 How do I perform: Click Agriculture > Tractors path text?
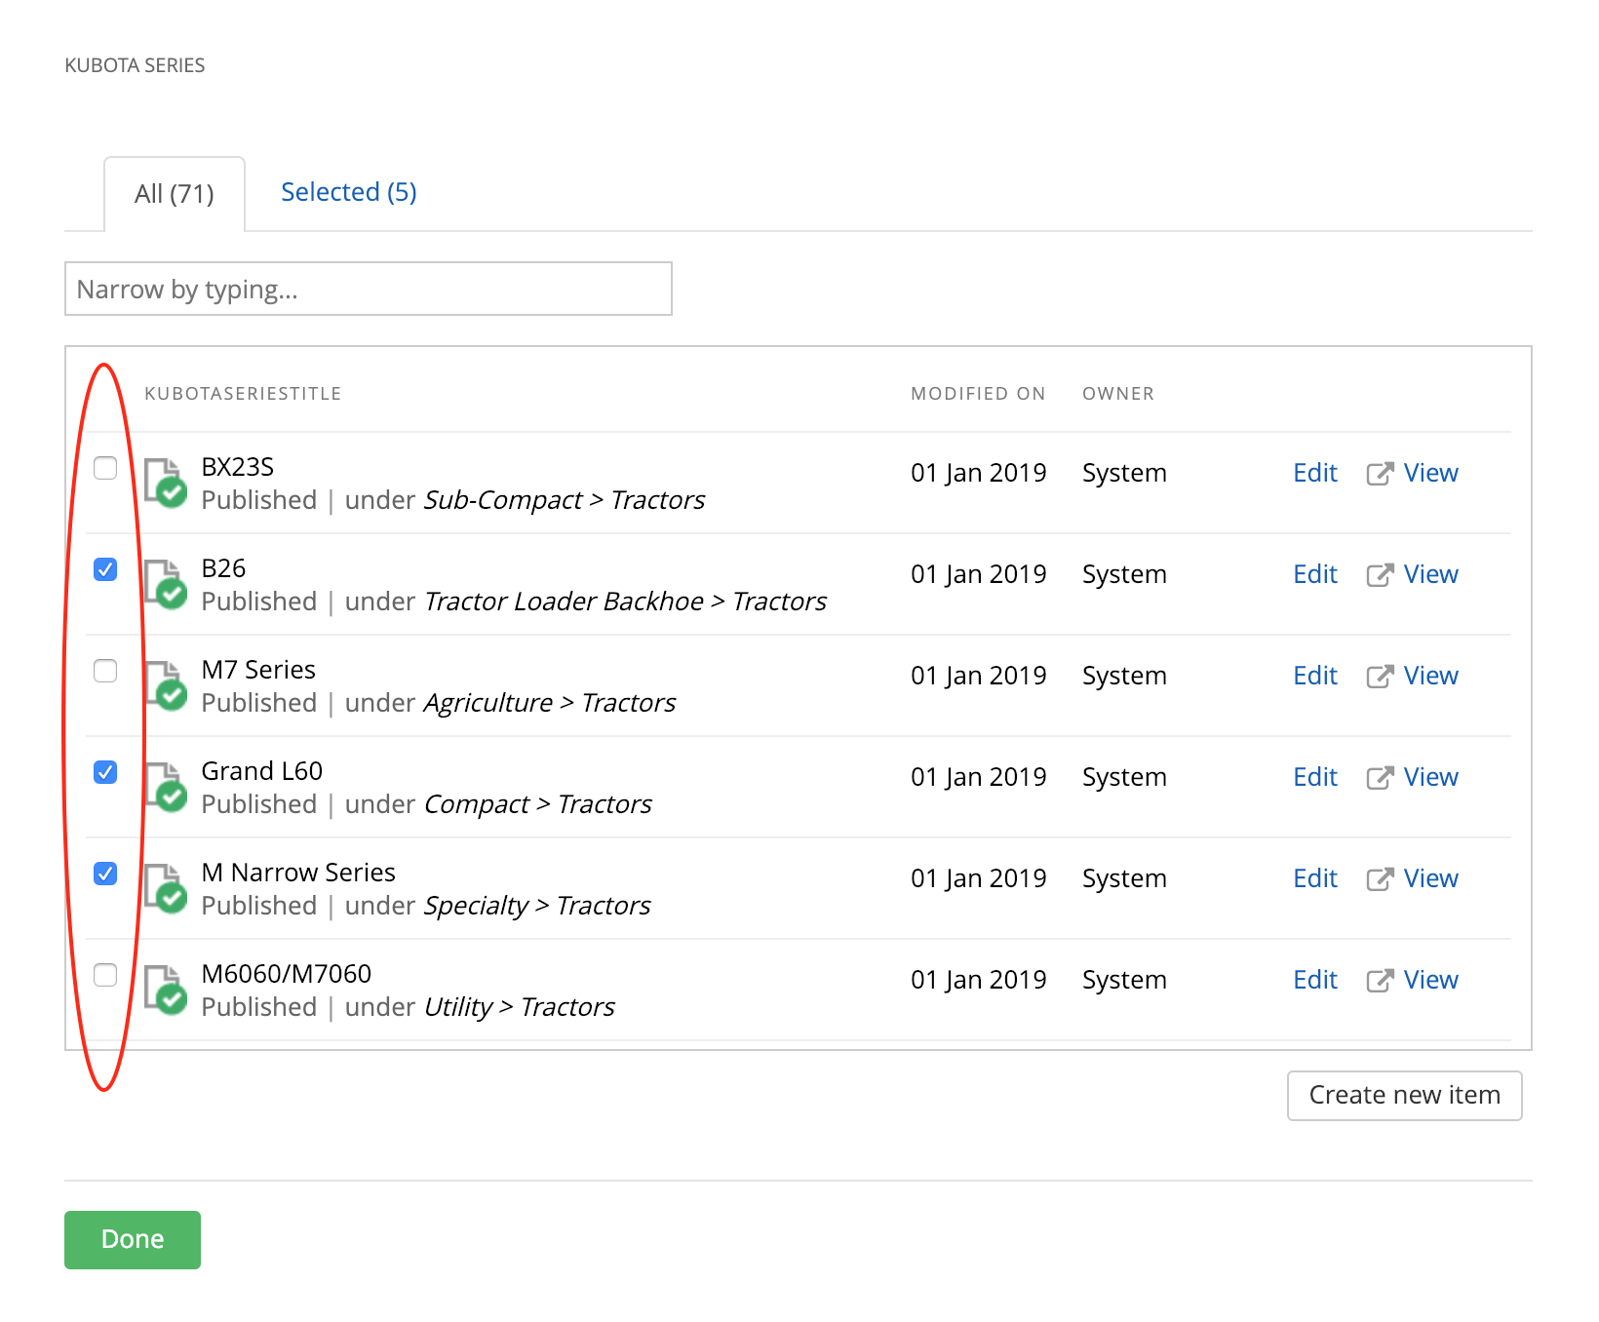550,703
